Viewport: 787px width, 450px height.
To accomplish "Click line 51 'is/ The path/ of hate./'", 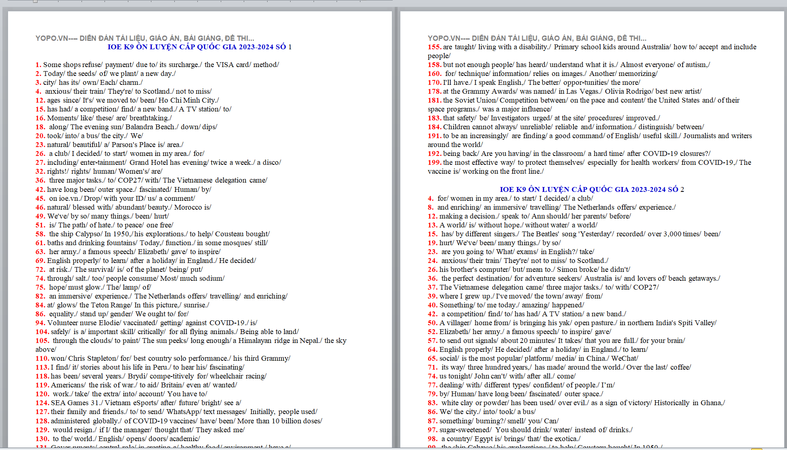I will (105, 225).
